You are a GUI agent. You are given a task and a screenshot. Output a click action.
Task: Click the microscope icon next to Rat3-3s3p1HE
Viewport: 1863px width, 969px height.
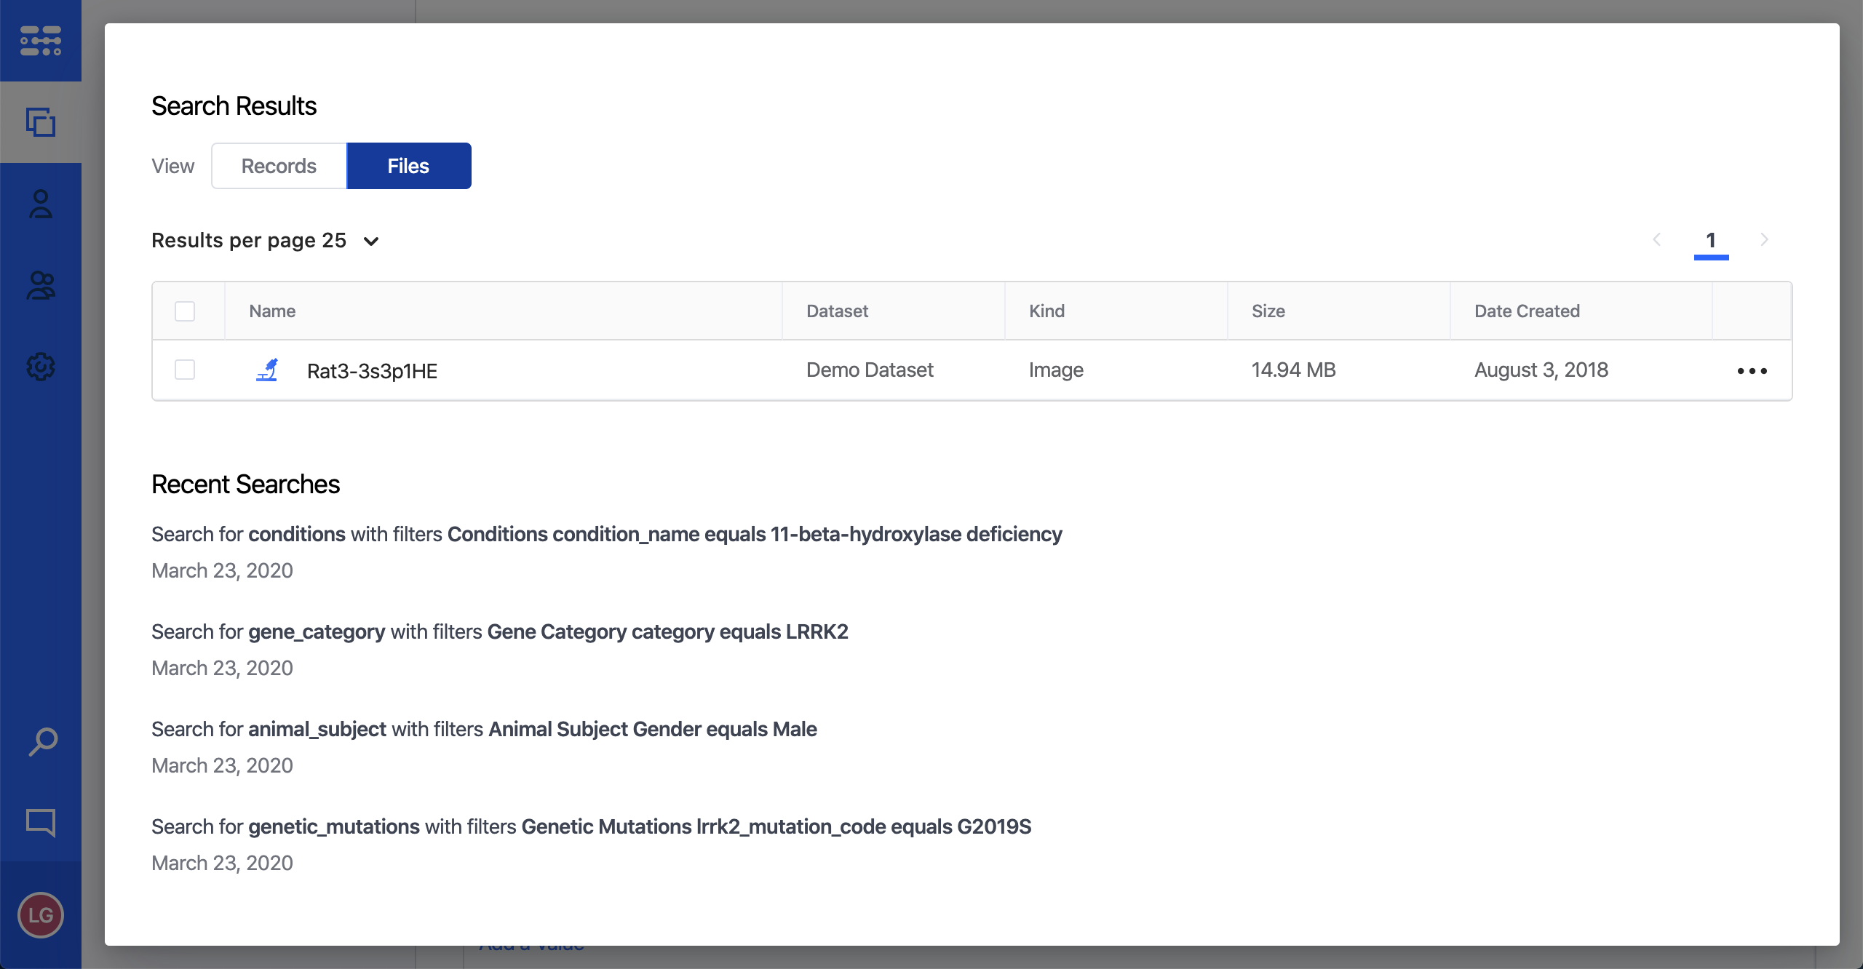coord(268,370)
